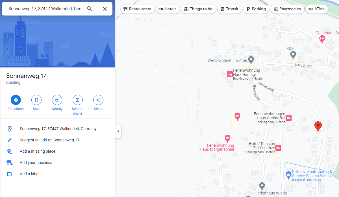Click Add a missing place
Image resolution: width=339 pixels, height=197 pixels.
[x=38, y=151]
